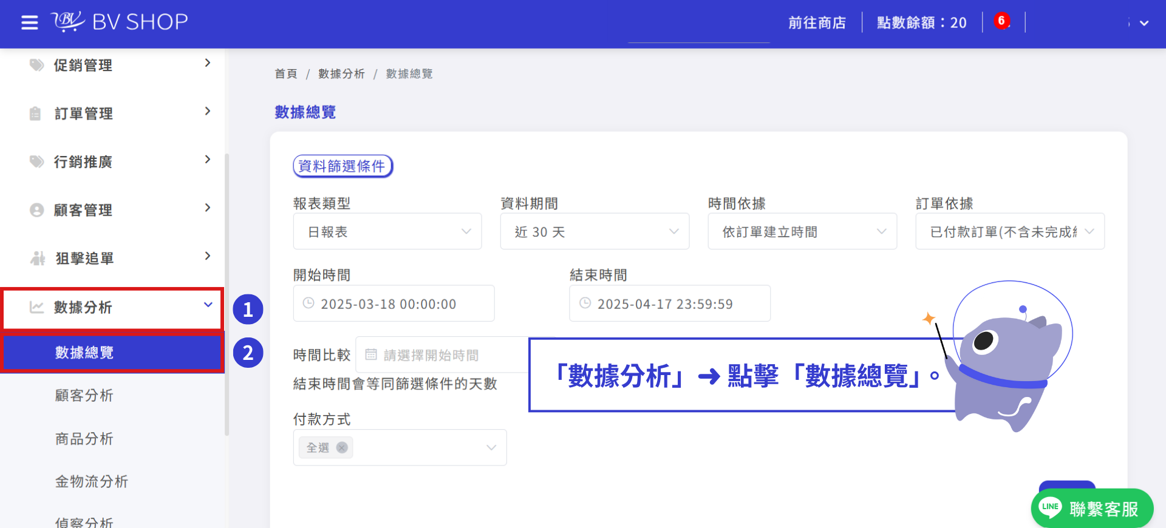The height and width of the screenshot is (528, 1166).
Task: Open the 訂單依據 dropdown
Action: (x=1010, y=231)
